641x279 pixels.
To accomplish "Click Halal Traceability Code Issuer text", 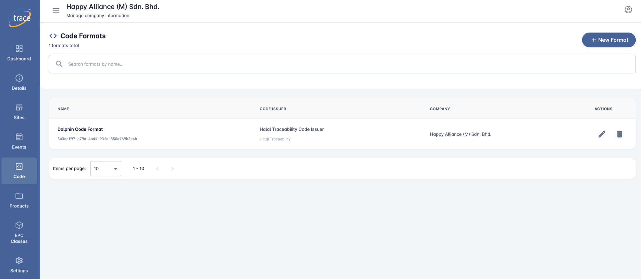I will (x=292, y=129).
